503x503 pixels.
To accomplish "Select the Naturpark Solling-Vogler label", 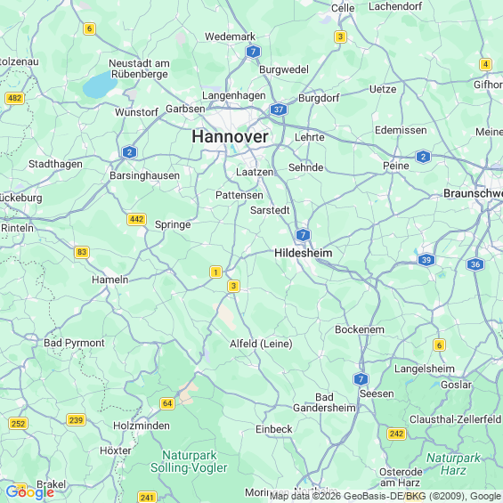I will [x=189, y=461].
